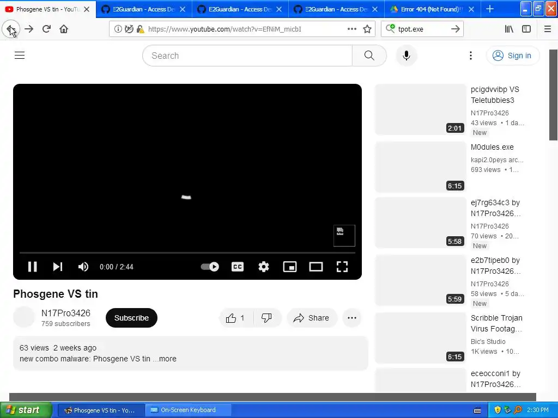
Task: Click the YouTube search magnifier button
Action: coord(369,56)
